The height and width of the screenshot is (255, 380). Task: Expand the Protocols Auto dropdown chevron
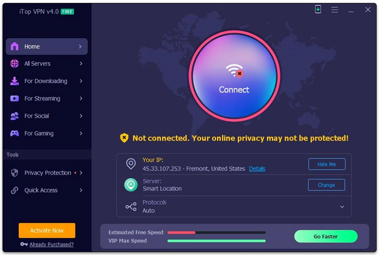(342, 207)
